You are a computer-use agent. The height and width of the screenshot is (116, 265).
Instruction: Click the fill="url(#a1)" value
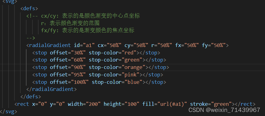171,104
